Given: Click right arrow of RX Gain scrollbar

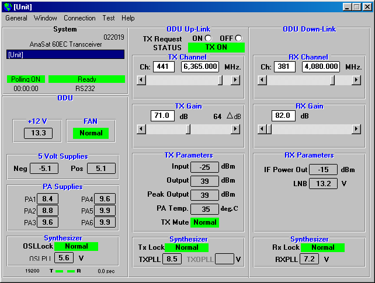Looking at the screenshot, I should [x=357, y=129].
